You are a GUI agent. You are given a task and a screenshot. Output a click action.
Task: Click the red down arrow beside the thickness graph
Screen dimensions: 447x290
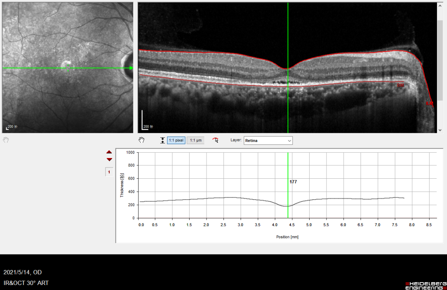coord(109,160)
